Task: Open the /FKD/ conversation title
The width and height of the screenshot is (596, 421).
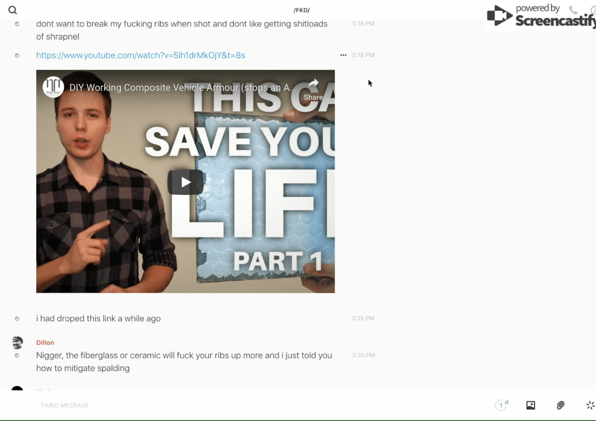Action: [x=302, y=10]
